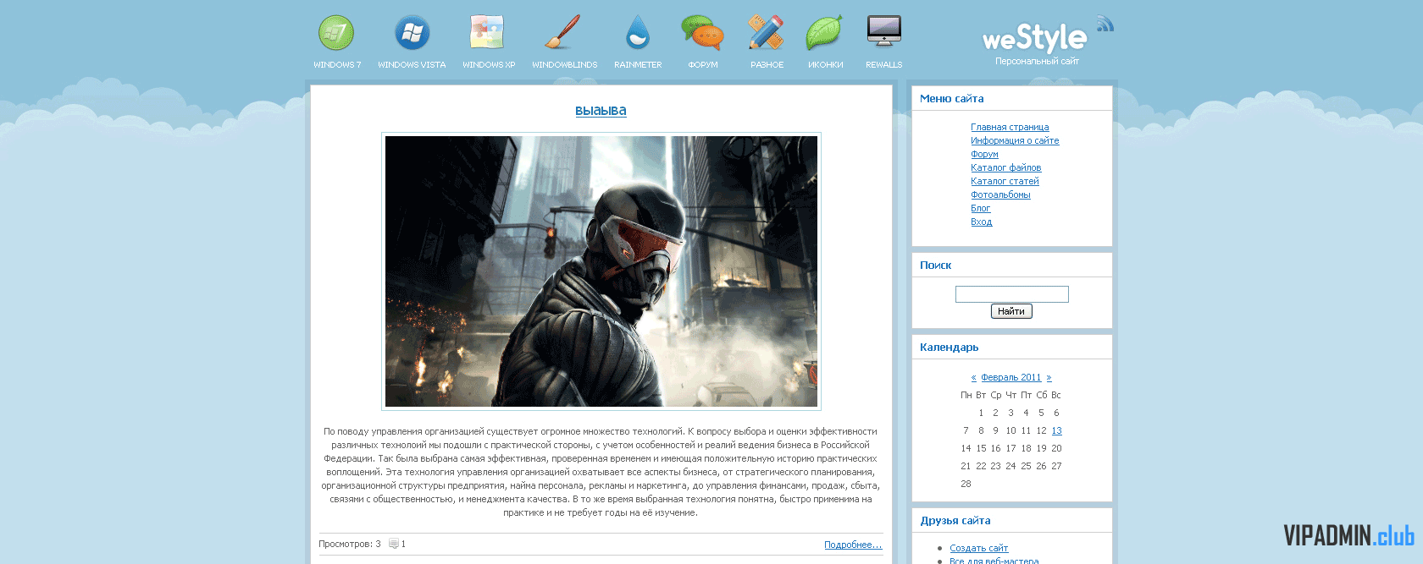Click the Найти search button
The image size is (1423, 564).
click(x=1011, y=311)
